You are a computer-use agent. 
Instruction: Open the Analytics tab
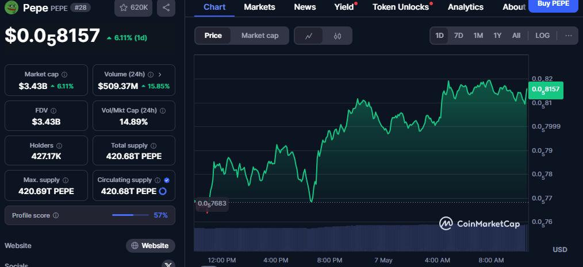466,7
